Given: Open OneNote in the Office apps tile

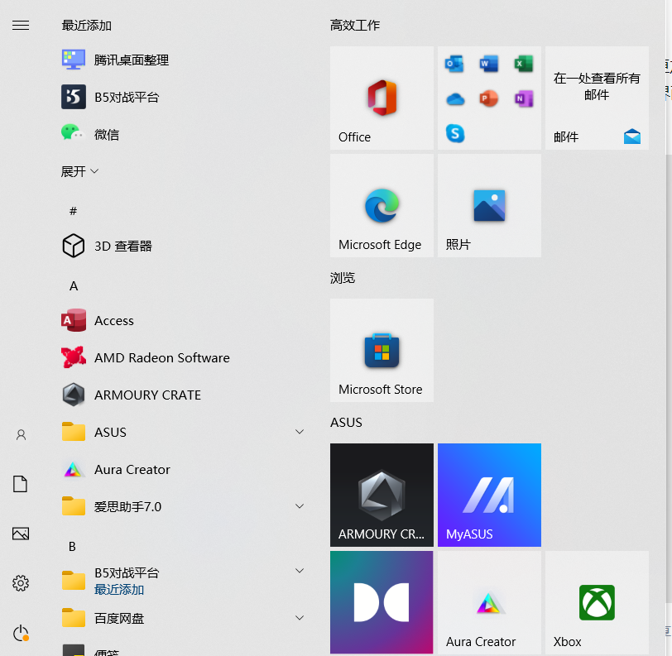Looking at the screenshot, I should pyautogui.click(x=524, y=98).
